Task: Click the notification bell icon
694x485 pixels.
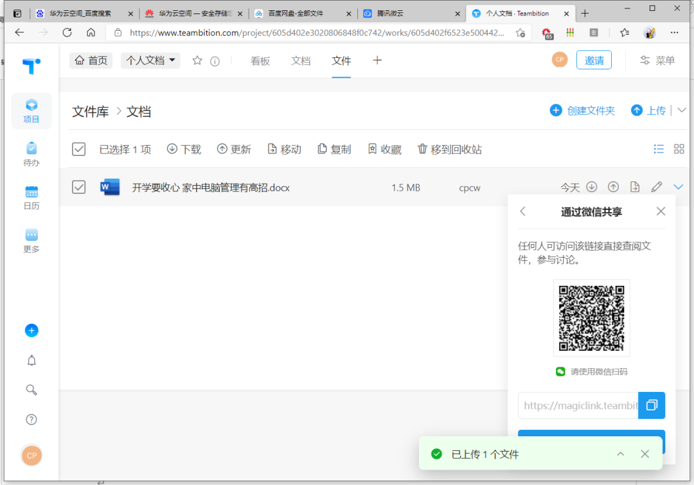Action: pos(31,360)
